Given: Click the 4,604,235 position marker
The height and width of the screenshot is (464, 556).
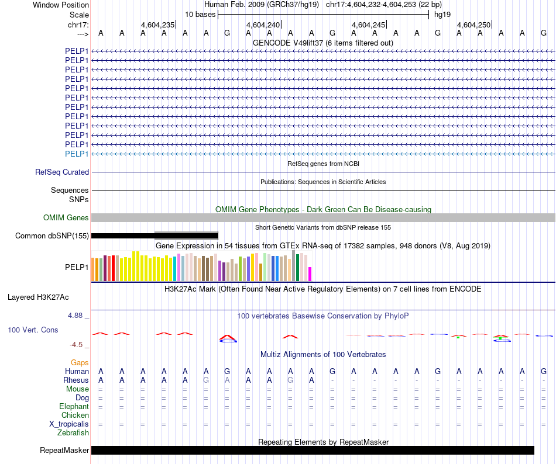Looking at the screenshot, I should tap(158, 25).
